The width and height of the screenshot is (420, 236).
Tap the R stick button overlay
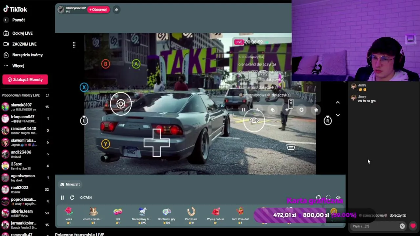click(327, 120)
